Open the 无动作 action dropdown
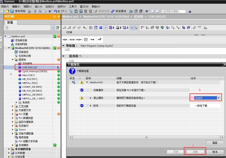This screenshot has height=158, width=226. (219, 98)
